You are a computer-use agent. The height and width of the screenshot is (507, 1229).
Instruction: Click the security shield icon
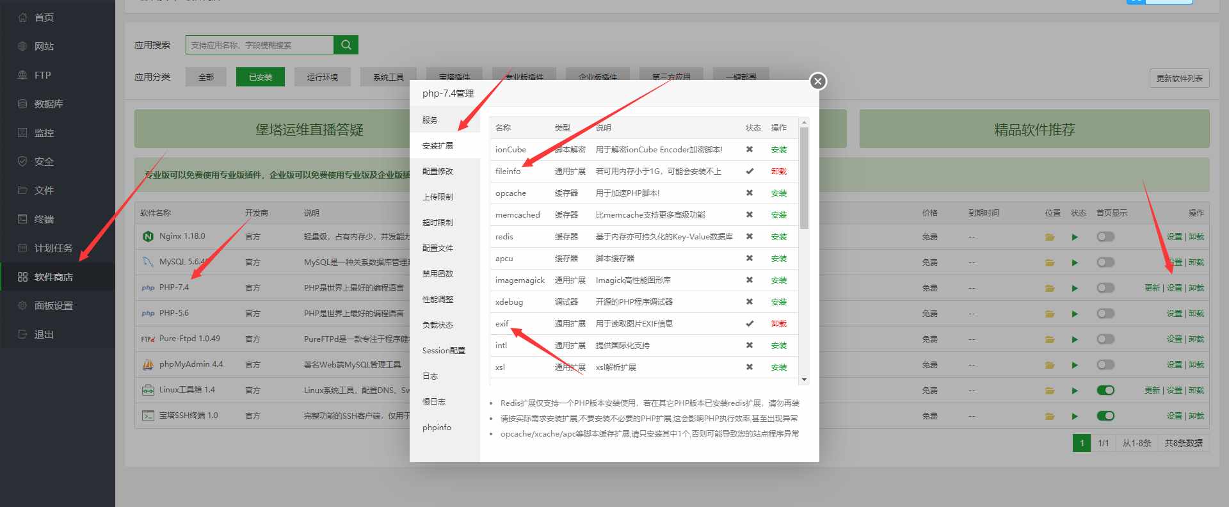pos(22,161)
